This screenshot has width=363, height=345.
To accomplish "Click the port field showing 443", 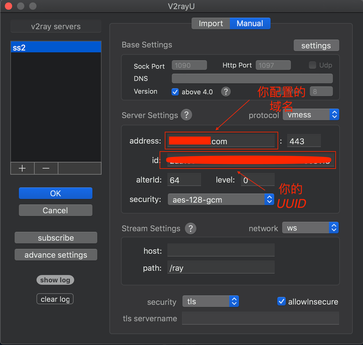I will point(304,141).
